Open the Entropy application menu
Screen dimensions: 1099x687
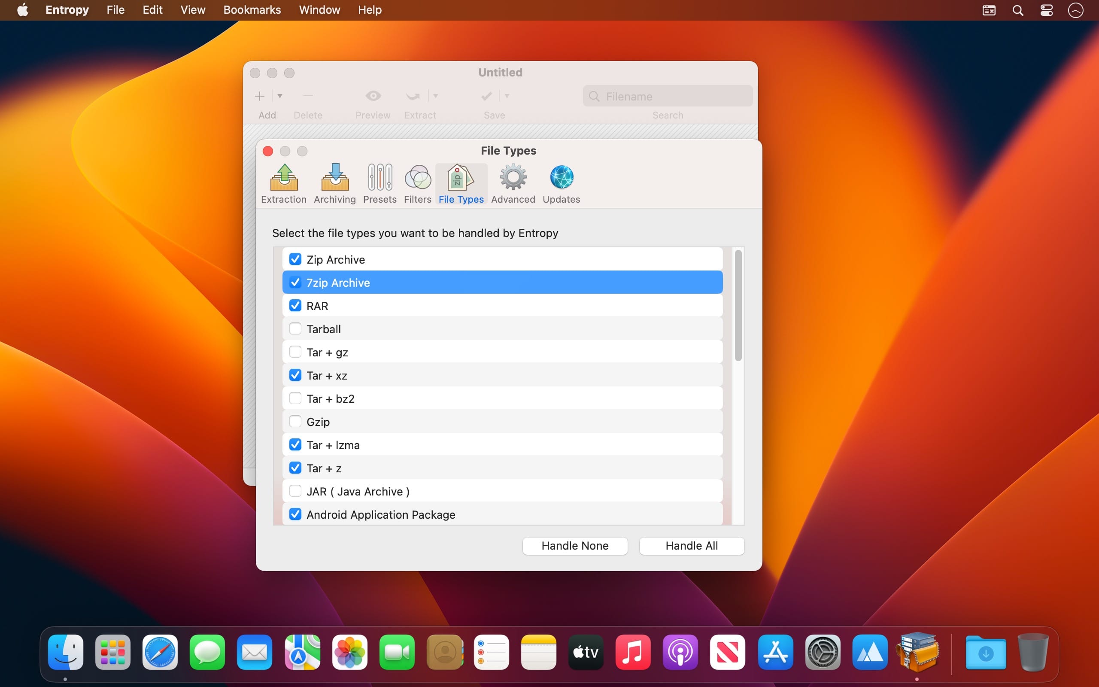point(67,10)
